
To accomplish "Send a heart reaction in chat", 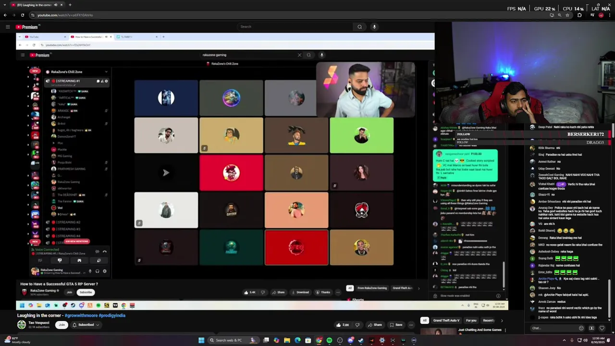I will pos(602,328).
